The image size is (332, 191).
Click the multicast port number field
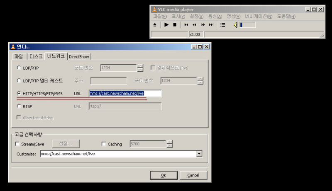click(x=179, y=80)
